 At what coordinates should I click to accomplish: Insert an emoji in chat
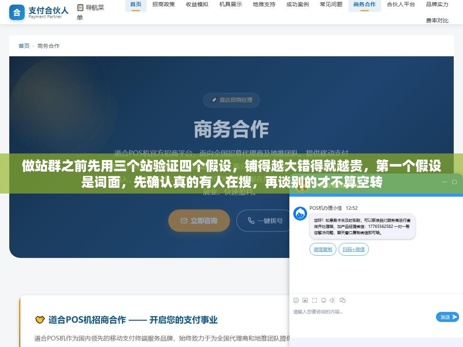(296, 300)
